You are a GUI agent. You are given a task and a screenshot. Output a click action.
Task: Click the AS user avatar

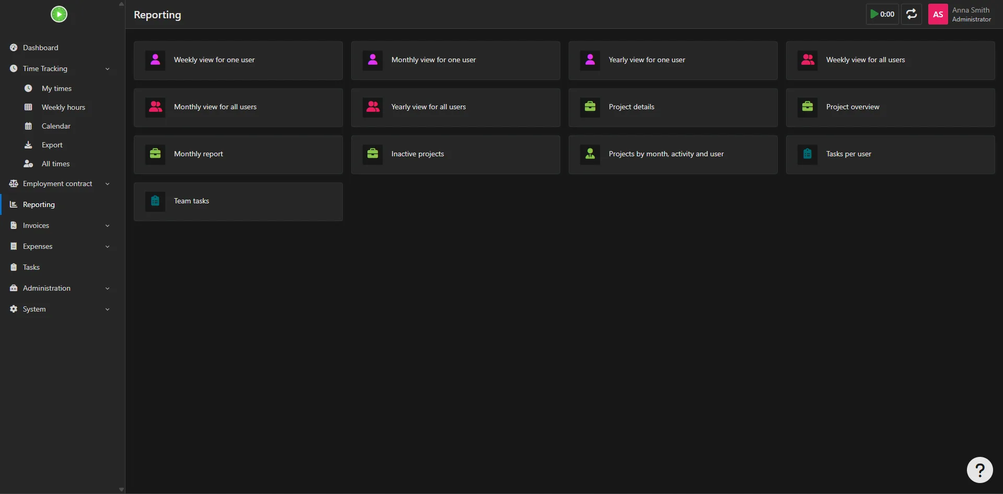click(x=938, y=14)
